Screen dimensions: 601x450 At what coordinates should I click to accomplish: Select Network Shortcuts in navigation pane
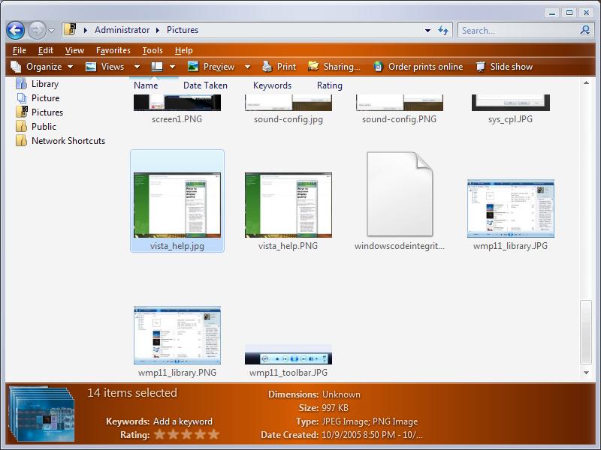coord(68,141)
